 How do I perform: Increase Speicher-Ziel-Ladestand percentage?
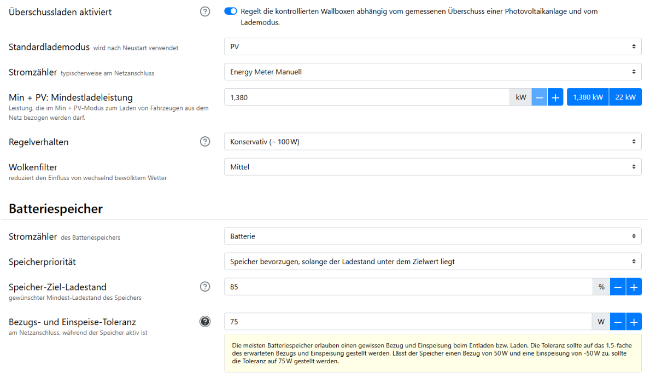(x=634, y=287)
